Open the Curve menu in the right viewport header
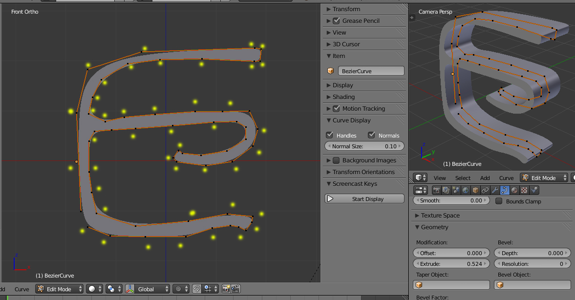575x300 pixels. pyautogui.click(x=506, y=178)
